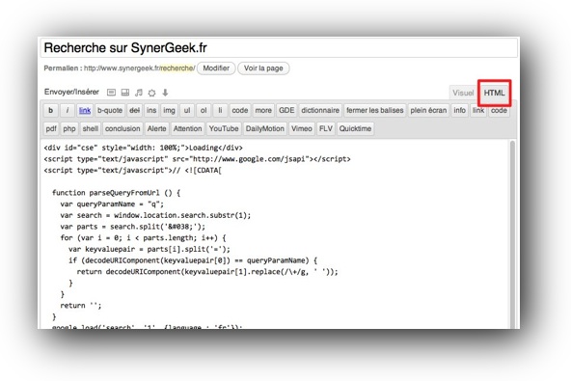Click the div id="cse" code line
Screen dimensions: 571x381
[143, 148]
